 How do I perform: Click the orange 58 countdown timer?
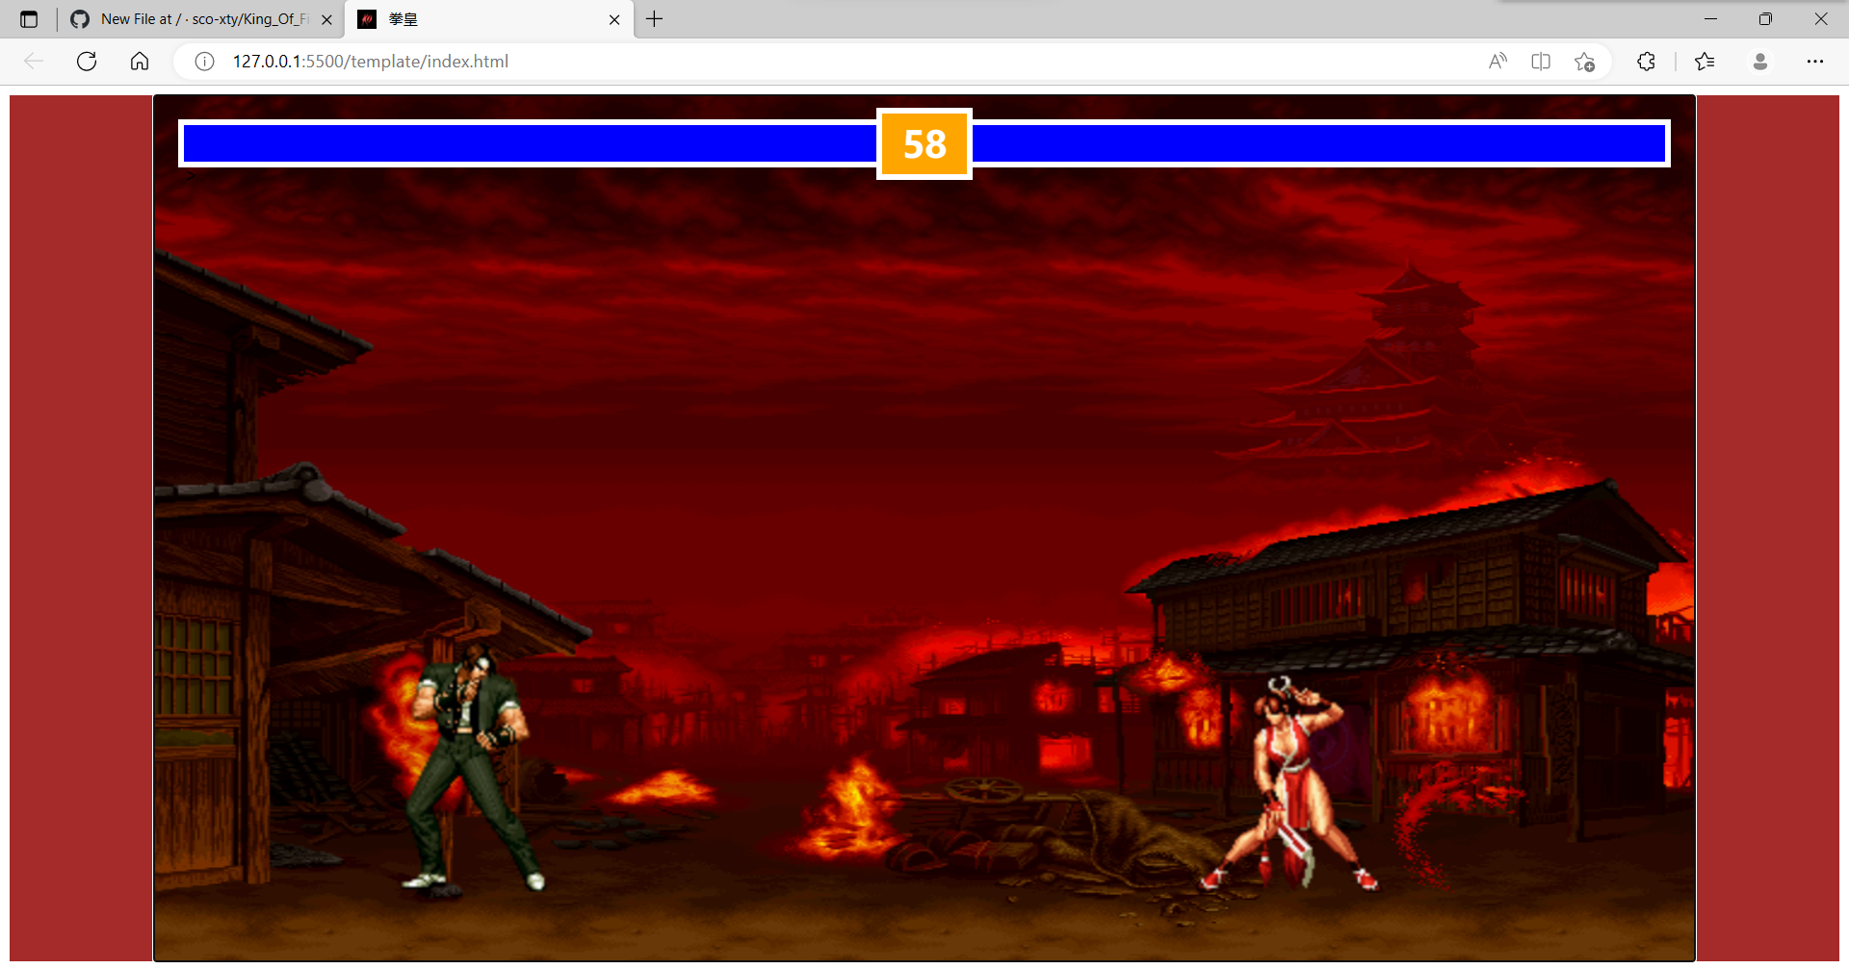pos(924,143)
